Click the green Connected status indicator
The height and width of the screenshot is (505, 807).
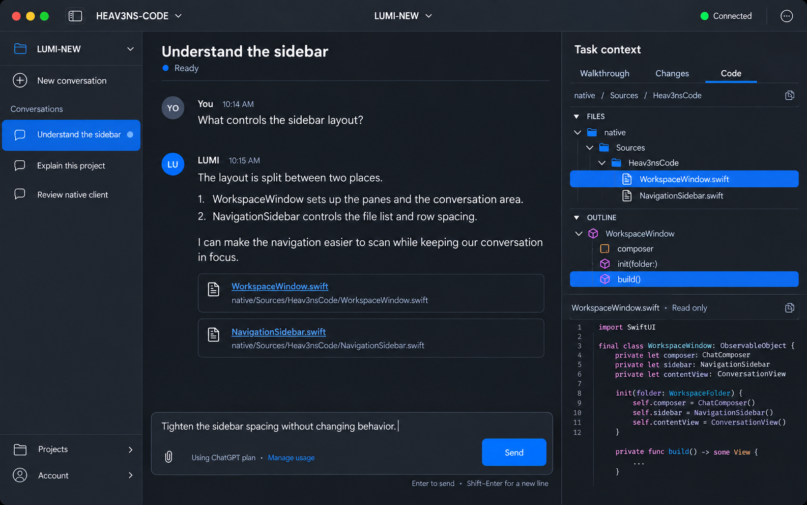point(705,16)
